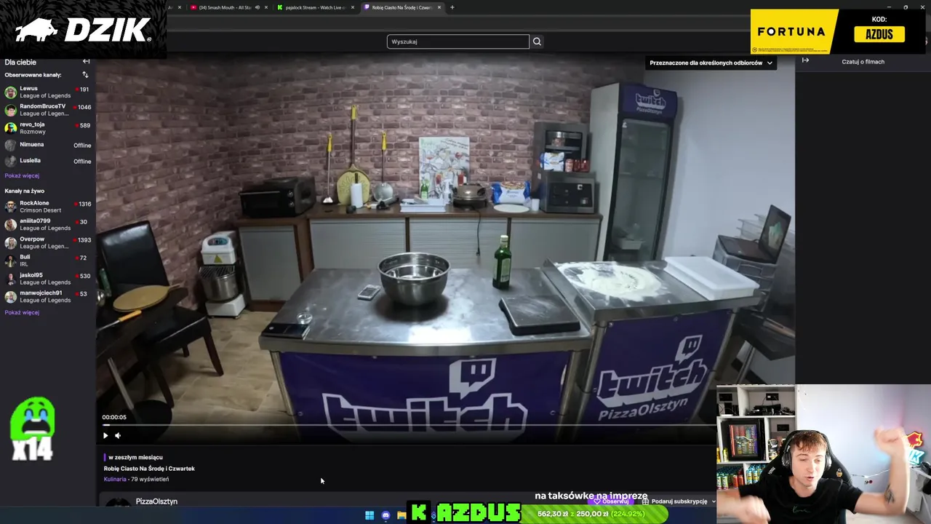Mute the video using the speaker icon
This screenshot has height=524, width=931.
click(118, 435)
